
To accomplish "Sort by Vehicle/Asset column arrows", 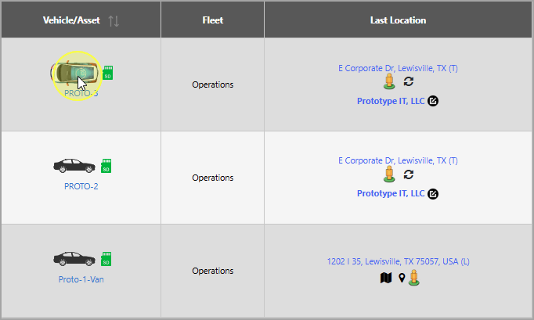I will coord(114,20).
